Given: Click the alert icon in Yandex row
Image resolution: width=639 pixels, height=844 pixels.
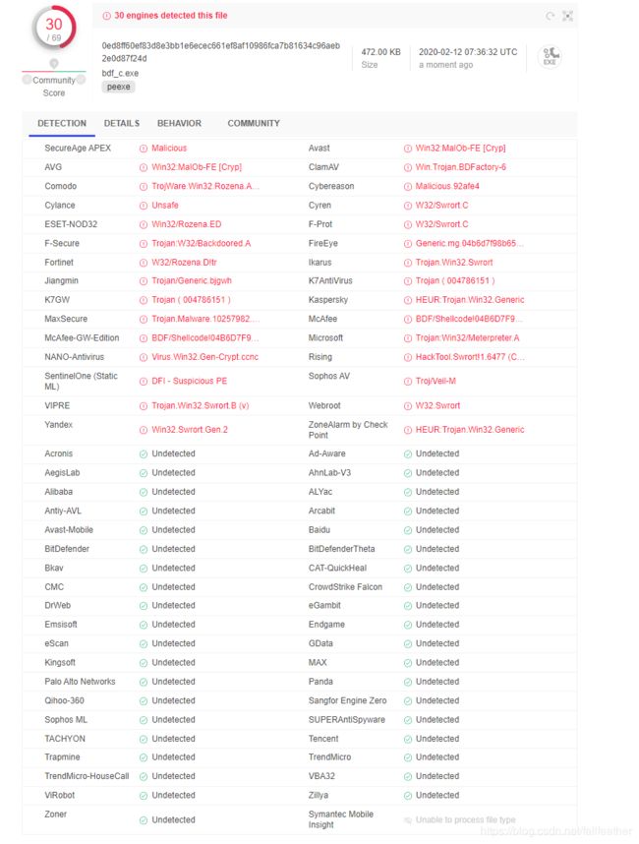Looking at the screenshot, I should pyautogui.click(x=144, y=430).
